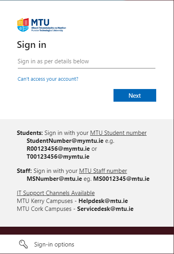
Task: Click the bold 'Students:' label
Action: pyautogui.click(x=30, y=133)
